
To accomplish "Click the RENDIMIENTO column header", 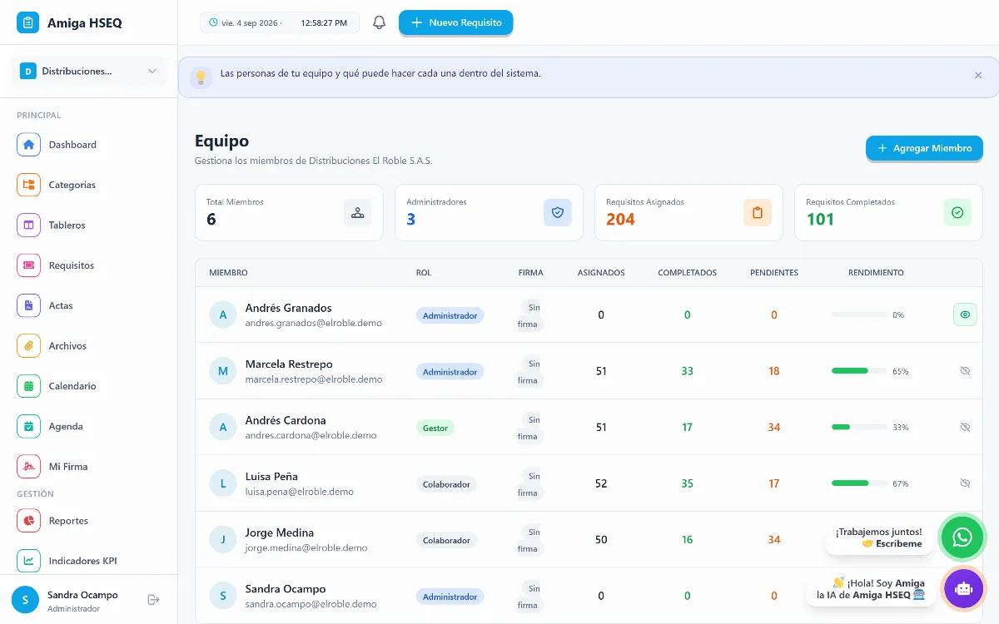I will (x=876, y=273).
